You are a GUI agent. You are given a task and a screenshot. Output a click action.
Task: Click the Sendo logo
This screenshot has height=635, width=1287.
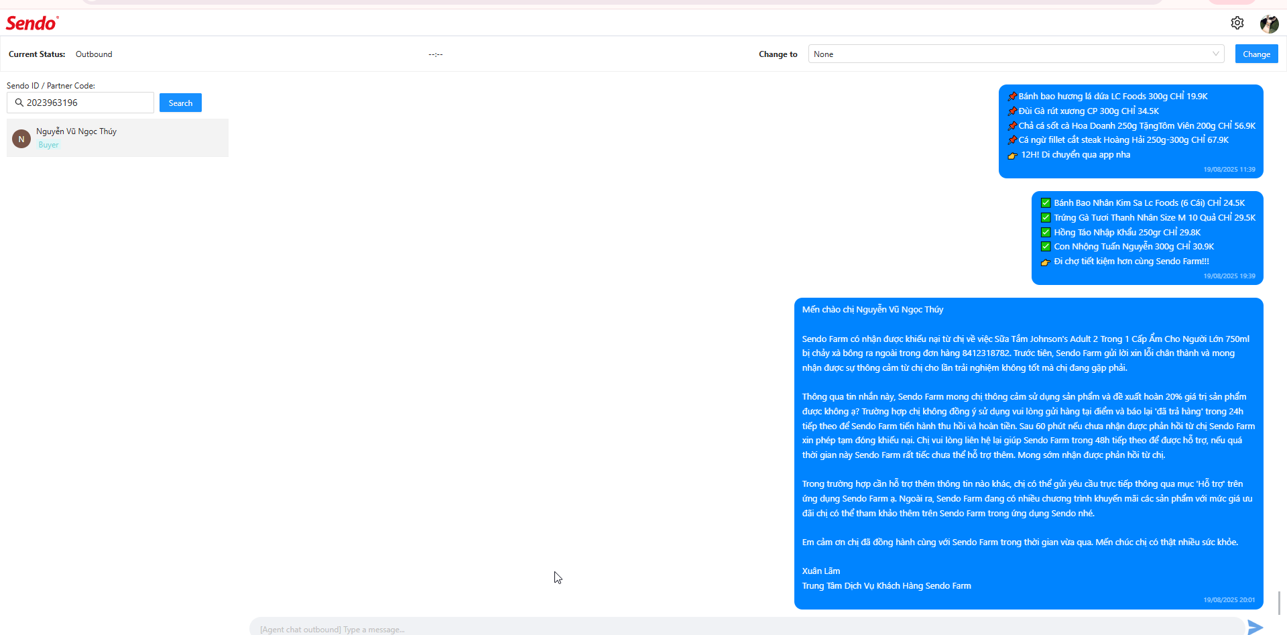32,23
